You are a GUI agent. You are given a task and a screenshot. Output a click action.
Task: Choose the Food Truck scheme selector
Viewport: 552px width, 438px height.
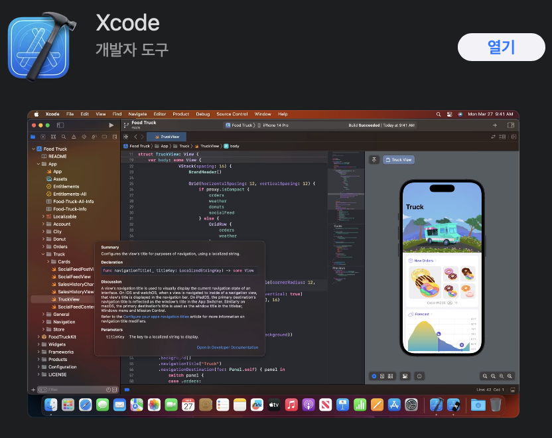tap(240, 125)
